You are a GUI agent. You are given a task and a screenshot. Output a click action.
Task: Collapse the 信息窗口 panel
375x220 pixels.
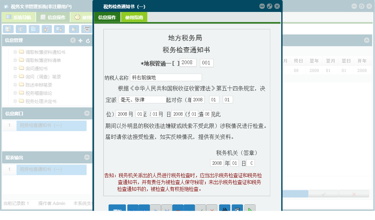(88, 114)
